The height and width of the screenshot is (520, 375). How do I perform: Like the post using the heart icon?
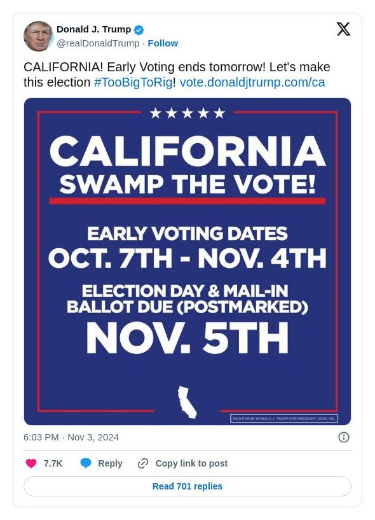click(x=31, y=463)
